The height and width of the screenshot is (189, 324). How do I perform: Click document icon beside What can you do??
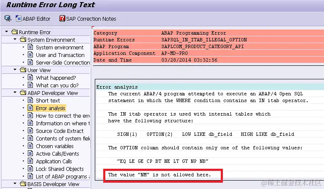click(x=30, y=85)
